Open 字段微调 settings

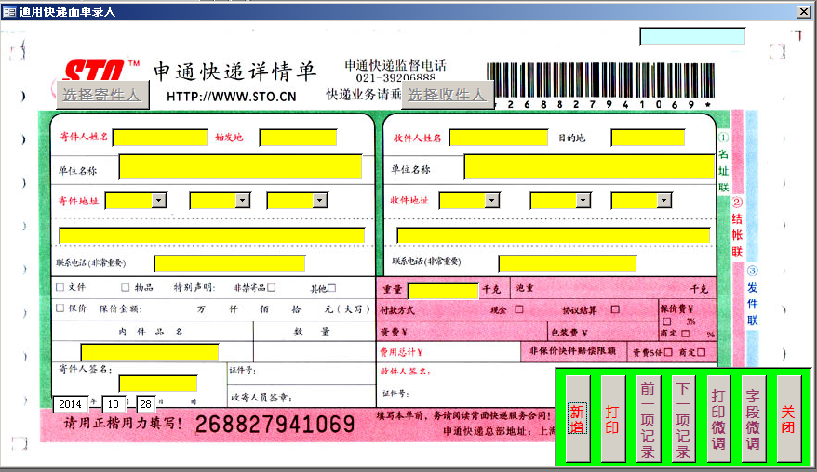[754, 419]
